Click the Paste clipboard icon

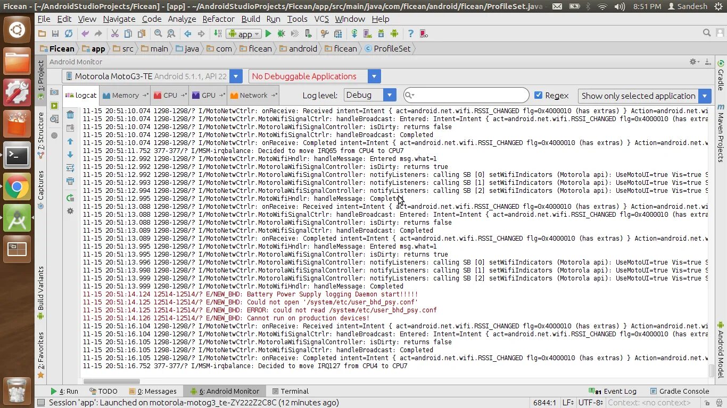141,33
